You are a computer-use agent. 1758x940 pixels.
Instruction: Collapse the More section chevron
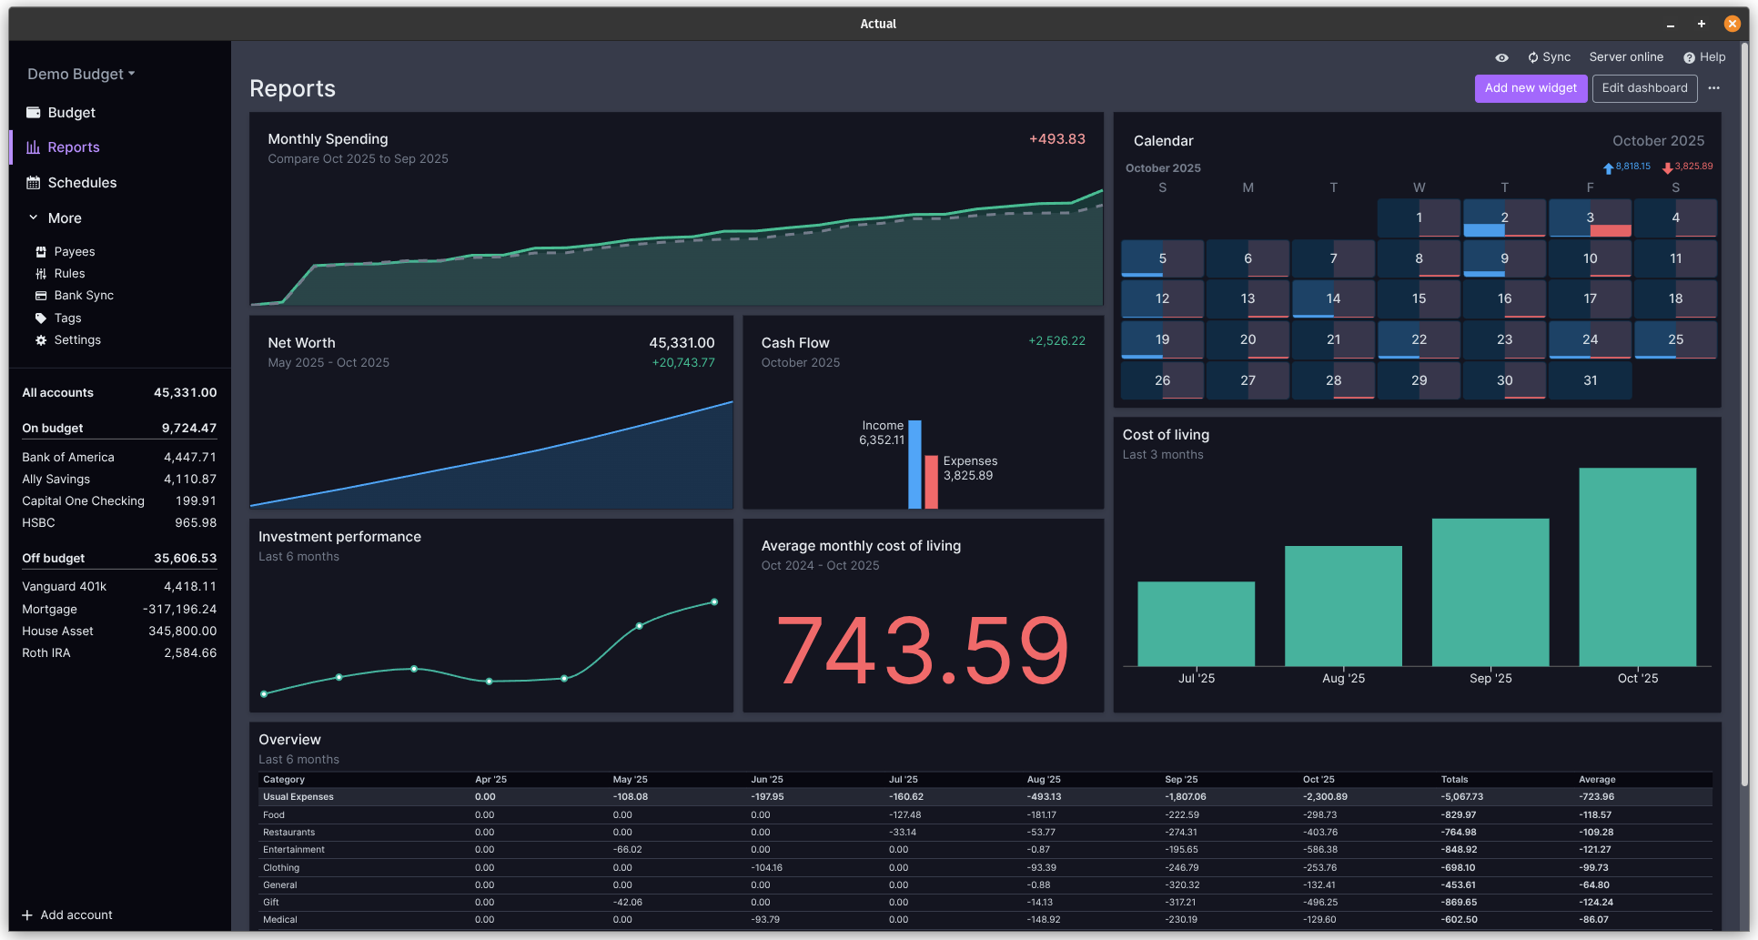34,218
